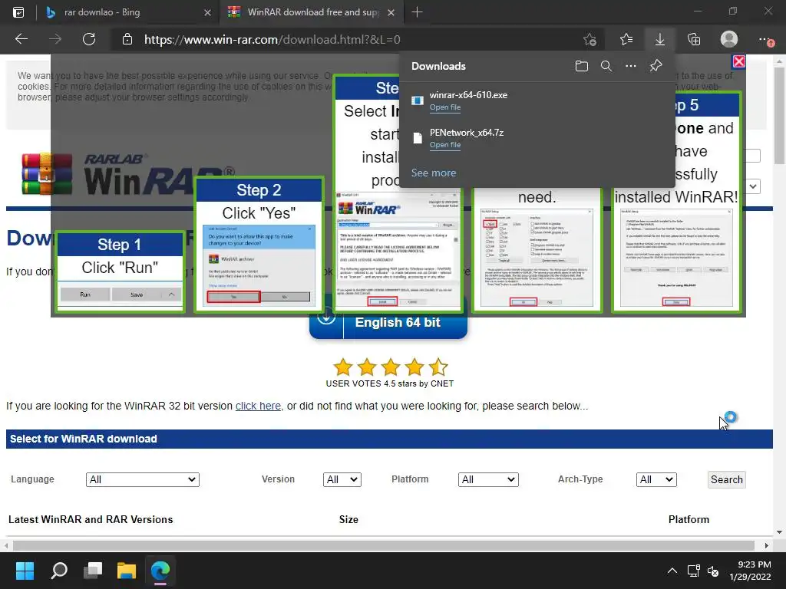Click the Step 1 Click Run thumbnail
The image size is (786, 589).
pos(120,272)
